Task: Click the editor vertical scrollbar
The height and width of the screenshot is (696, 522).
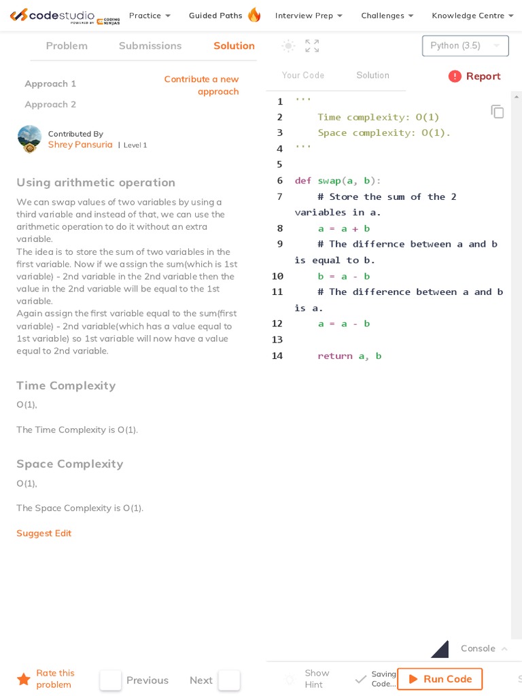Action: point(517,340)
